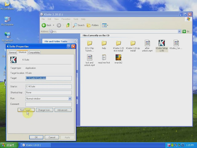
Task: Open the Edit menu
Action: pos(49,19)
